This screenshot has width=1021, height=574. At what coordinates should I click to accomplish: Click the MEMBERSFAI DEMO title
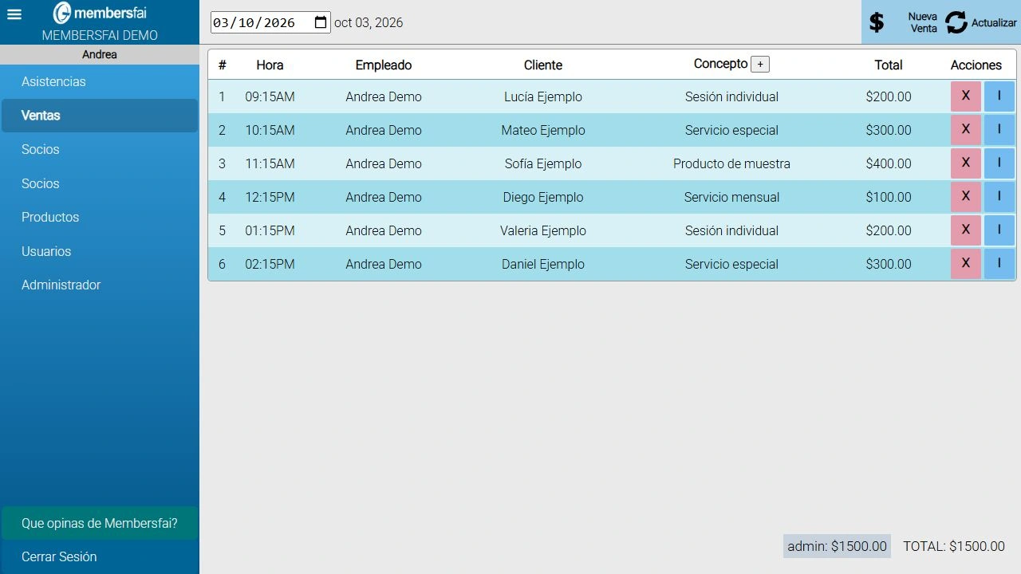tap(100, 36)
